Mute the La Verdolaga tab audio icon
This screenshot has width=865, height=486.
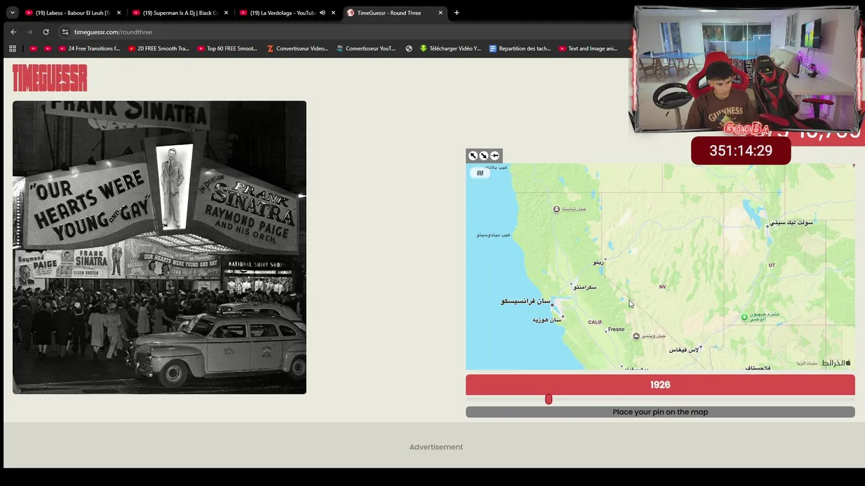click(322, 12)
